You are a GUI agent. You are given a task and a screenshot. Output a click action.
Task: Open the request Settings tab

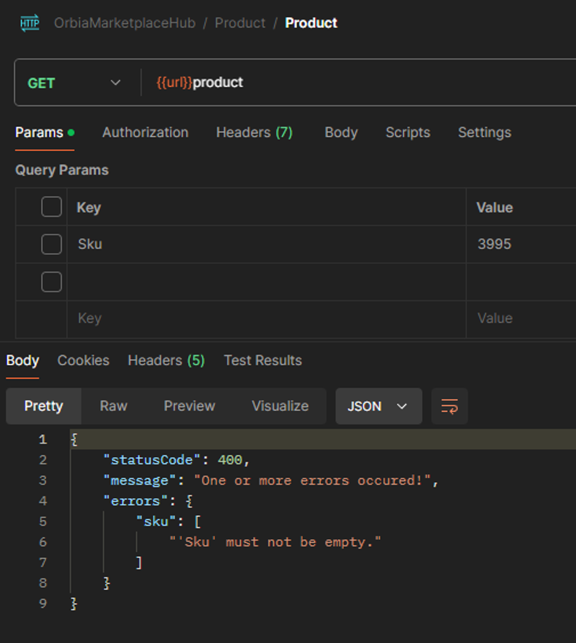[x=484, y=132]
